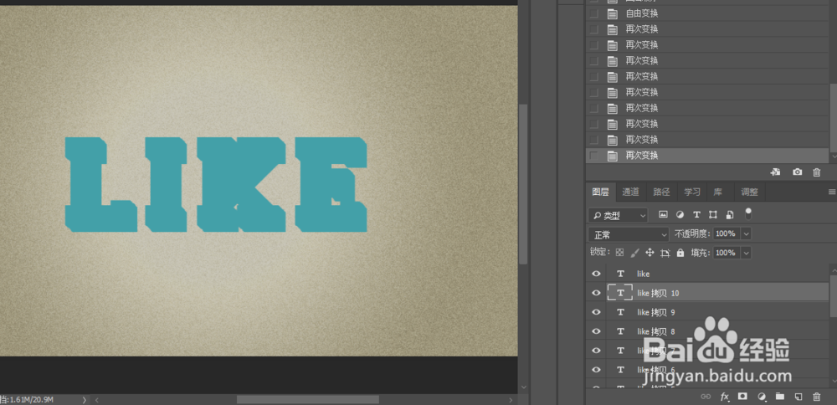Click the T thumbnail of like 拷贝 9
The height and width of the screenshot is (405, 837).
(x=620, y=312)
